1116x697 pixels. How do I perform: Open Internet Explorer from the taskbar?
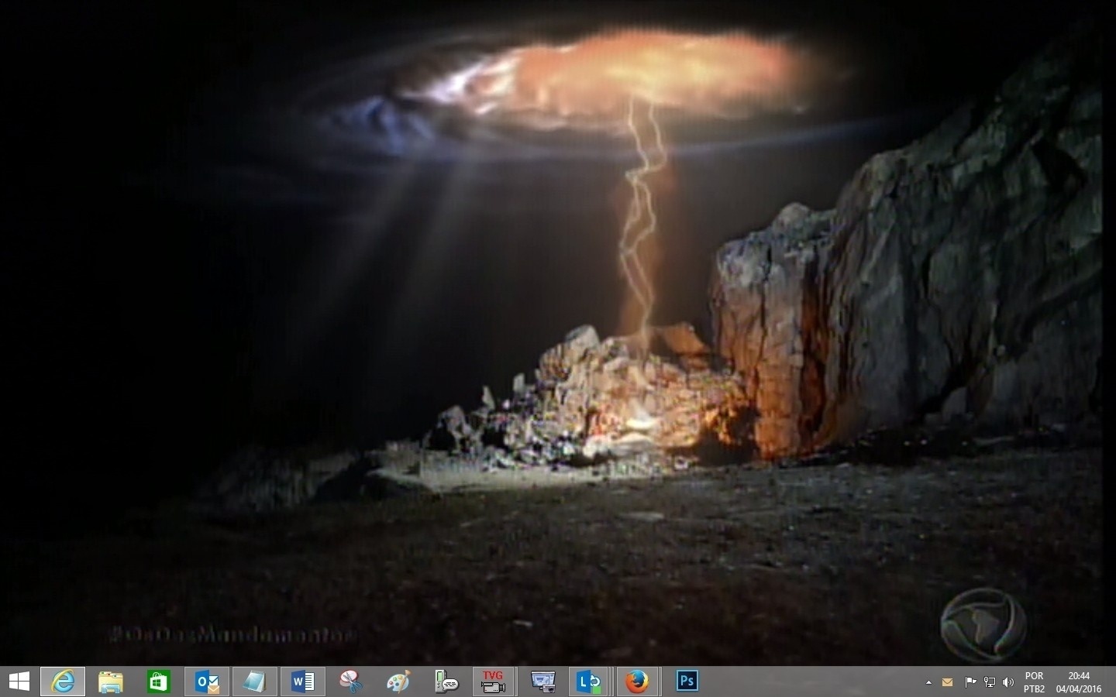tap(63, 682)
